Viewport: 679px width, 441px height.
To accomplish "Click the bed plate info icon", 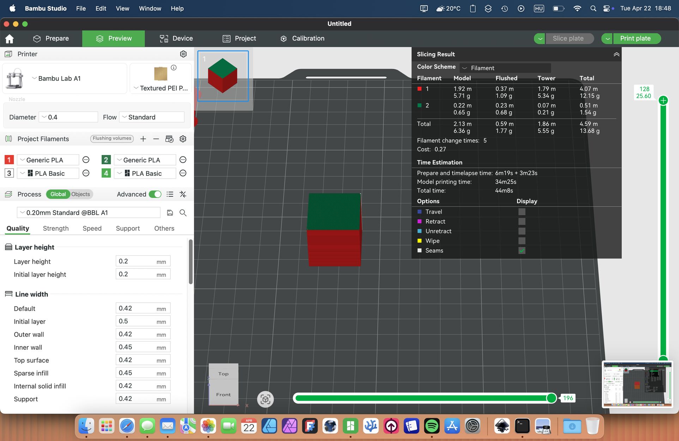I will point(174,68).
